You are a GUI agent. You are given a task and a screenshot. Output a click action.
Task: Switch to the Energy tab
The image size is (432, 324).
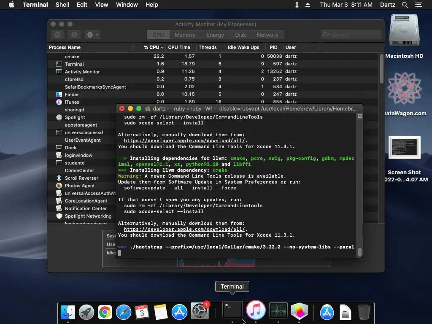point(215,35)
